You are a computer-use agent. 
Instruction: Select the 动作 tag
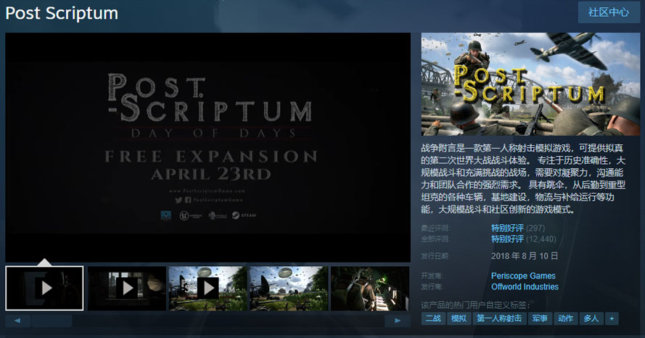coord(565,318)
